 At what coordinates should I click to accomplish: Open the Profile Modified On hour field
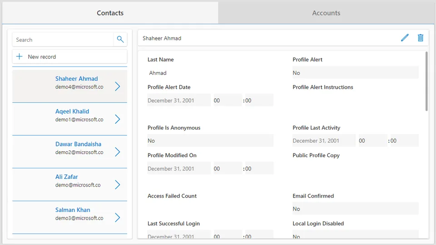(228, 168)
